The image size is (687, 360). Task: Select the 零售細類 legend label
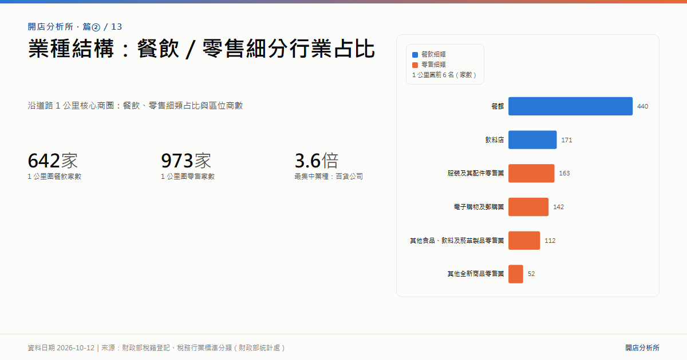(x=433, y=65)
